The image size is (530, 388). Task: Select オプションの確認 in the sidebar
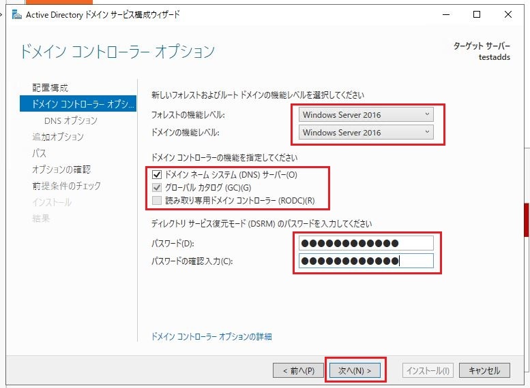pyautogui.click(x=61, y=169)
